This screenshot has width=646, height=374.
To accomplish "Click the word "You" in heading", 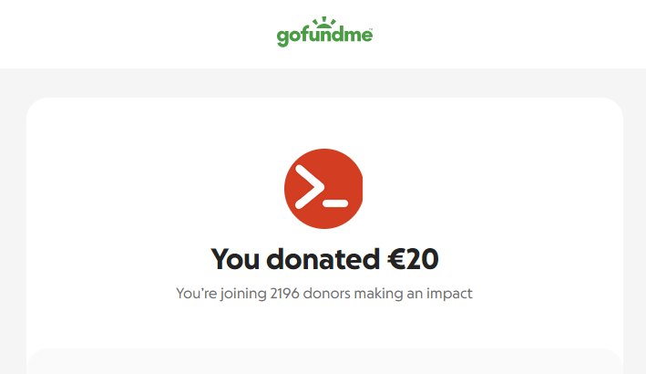I will point(235,259).
